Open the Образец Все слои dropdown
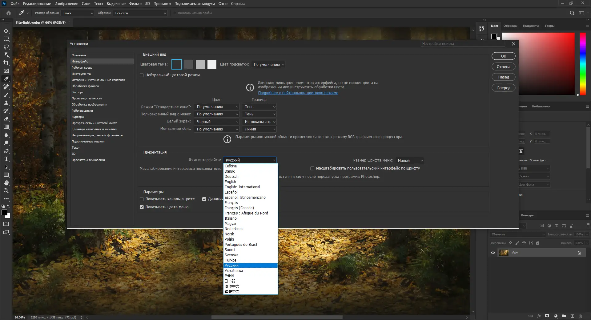591x320 pixels. [140, 13]
